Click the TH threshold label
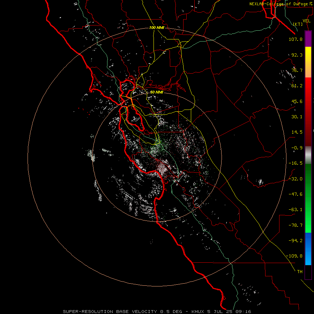Screen dimensions: 314x314 (300, 272)
